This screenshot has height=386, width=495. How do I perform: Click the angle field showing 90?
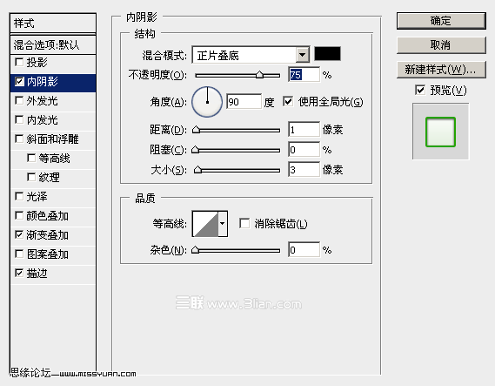click(x=244, y=101)
